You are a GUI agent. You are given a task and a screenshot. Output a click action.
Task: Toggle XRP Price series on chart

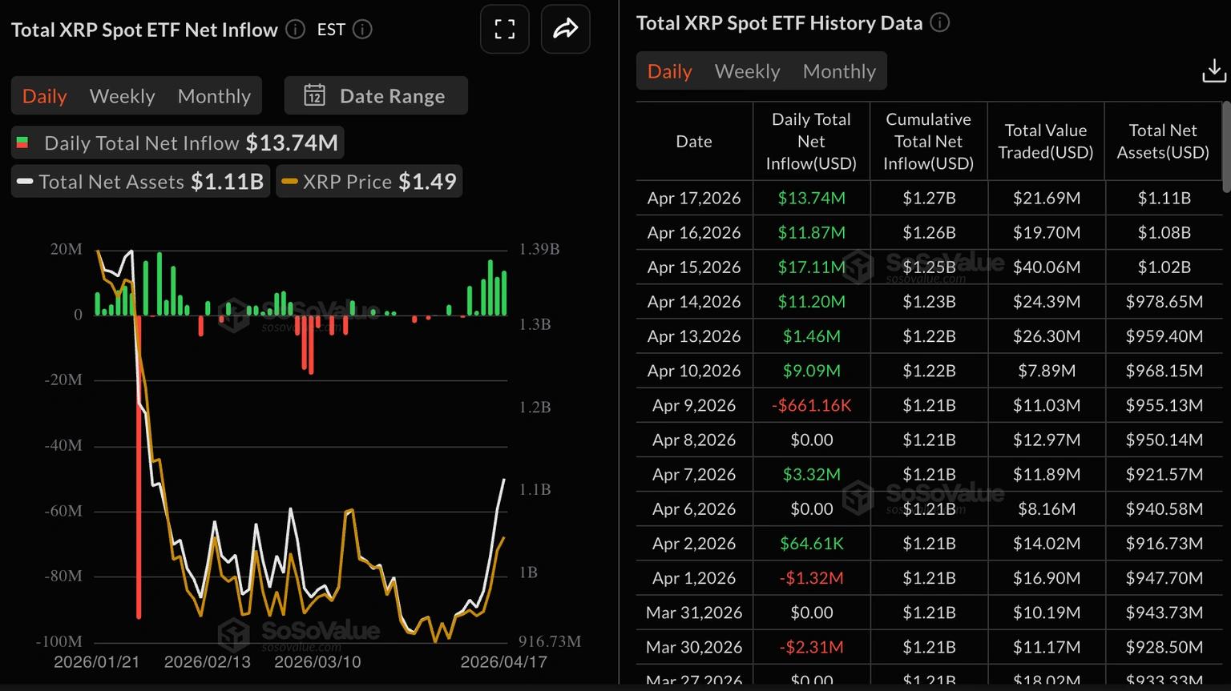pos(369,182)
